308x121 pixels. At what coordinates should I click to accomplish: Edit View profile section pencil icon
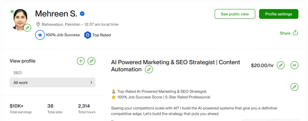coord(91,61)
